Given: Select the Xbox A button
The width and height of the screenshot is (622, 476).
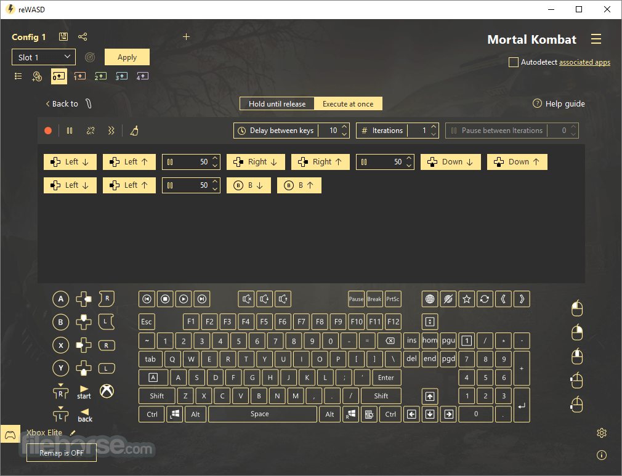Looking at the screenshot, I should [x=61, y=299].
